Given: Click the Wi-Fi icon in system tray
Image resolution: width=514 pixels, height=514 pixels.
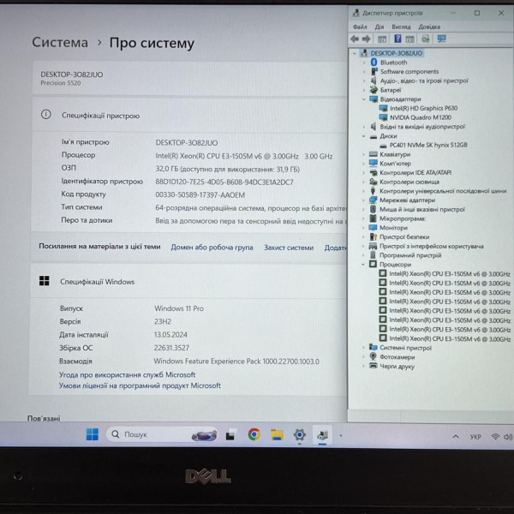Looking at the screenshot, I should [x=495, y=437].
